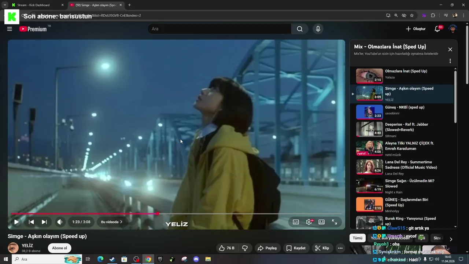
Task: Open the YELİZ channel avatar
Action: [x=13, y=248]
